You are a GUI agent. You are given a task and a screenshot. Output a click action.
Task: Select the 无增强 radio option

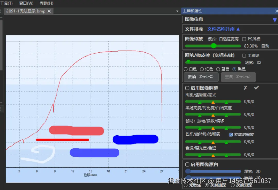point(186,185)
